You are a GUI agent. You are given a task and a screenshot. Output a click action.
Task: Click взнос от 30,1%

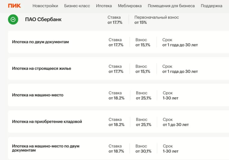(x=143, y=151)
